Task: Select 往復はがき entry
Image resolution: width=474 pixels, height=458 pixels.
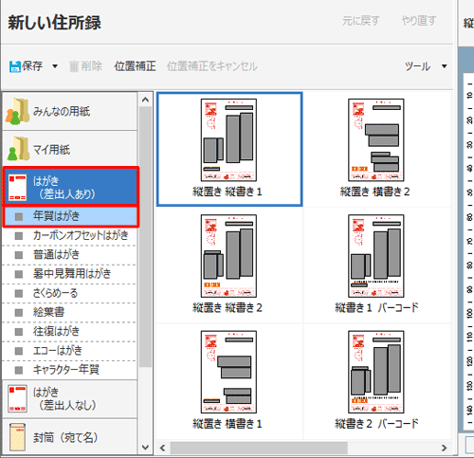Action: click(x=69, y=331)
